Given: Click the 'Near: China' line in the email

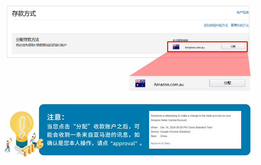Looking at the screenshot, I should pyautogui.click(x=159, y=136).
